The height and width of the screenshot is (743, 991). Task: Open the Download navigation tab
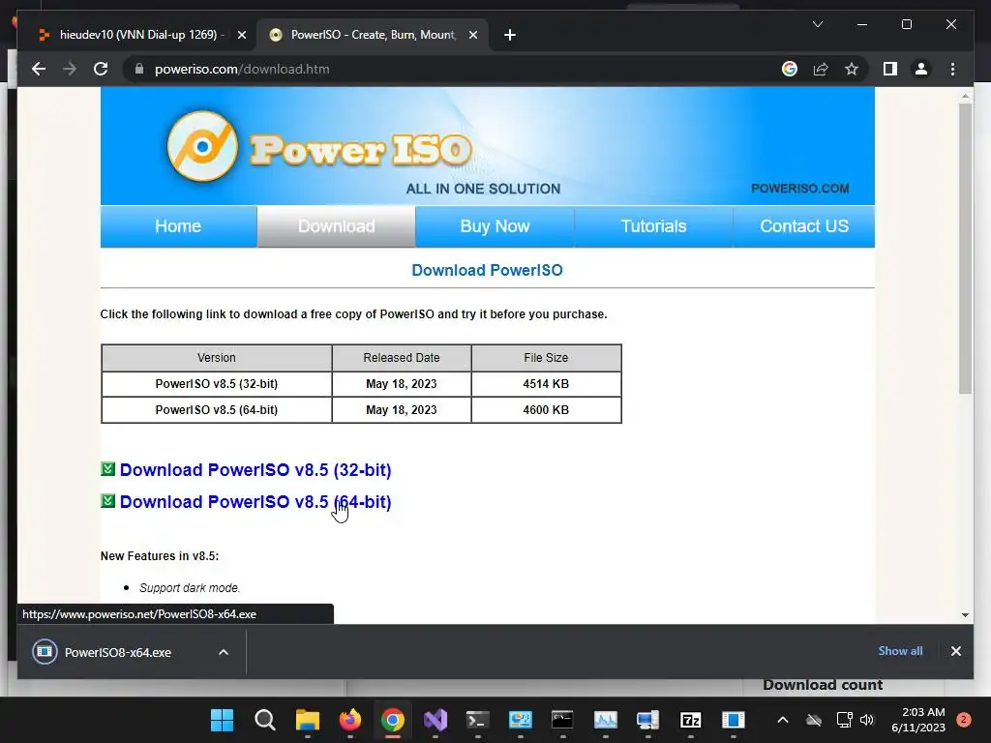click(x=336, y=226)
